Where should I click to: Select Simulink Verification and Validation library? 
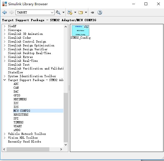(x=36, y=68)
